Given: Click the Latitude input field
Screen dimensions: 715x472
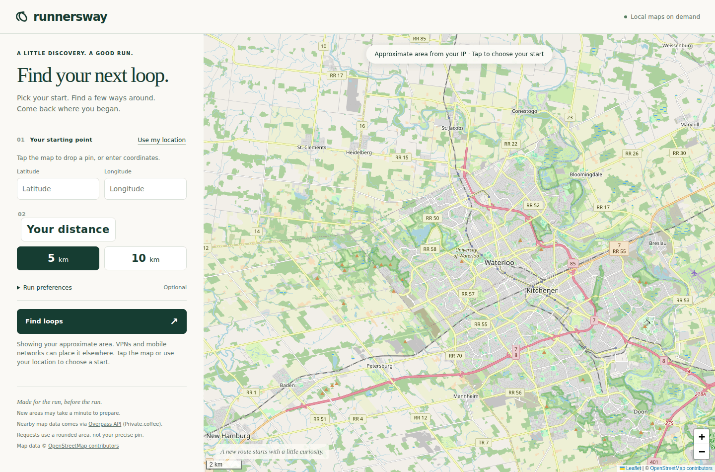Looking at the screenshot, I should coord(58,189).
